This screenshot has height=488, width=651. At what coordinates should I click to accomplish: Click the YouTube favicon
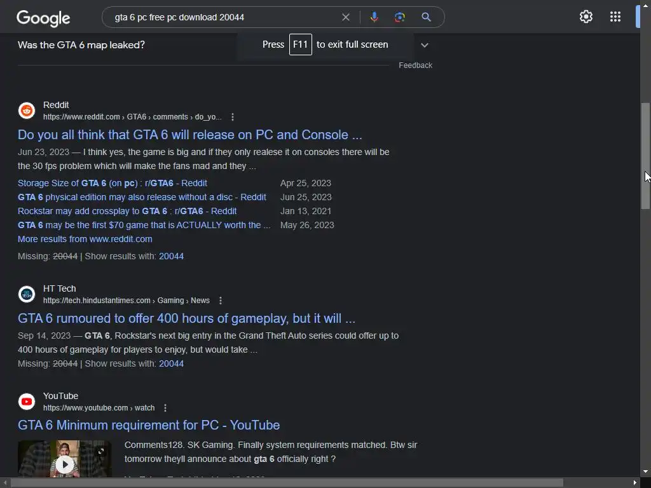point(27,402)
